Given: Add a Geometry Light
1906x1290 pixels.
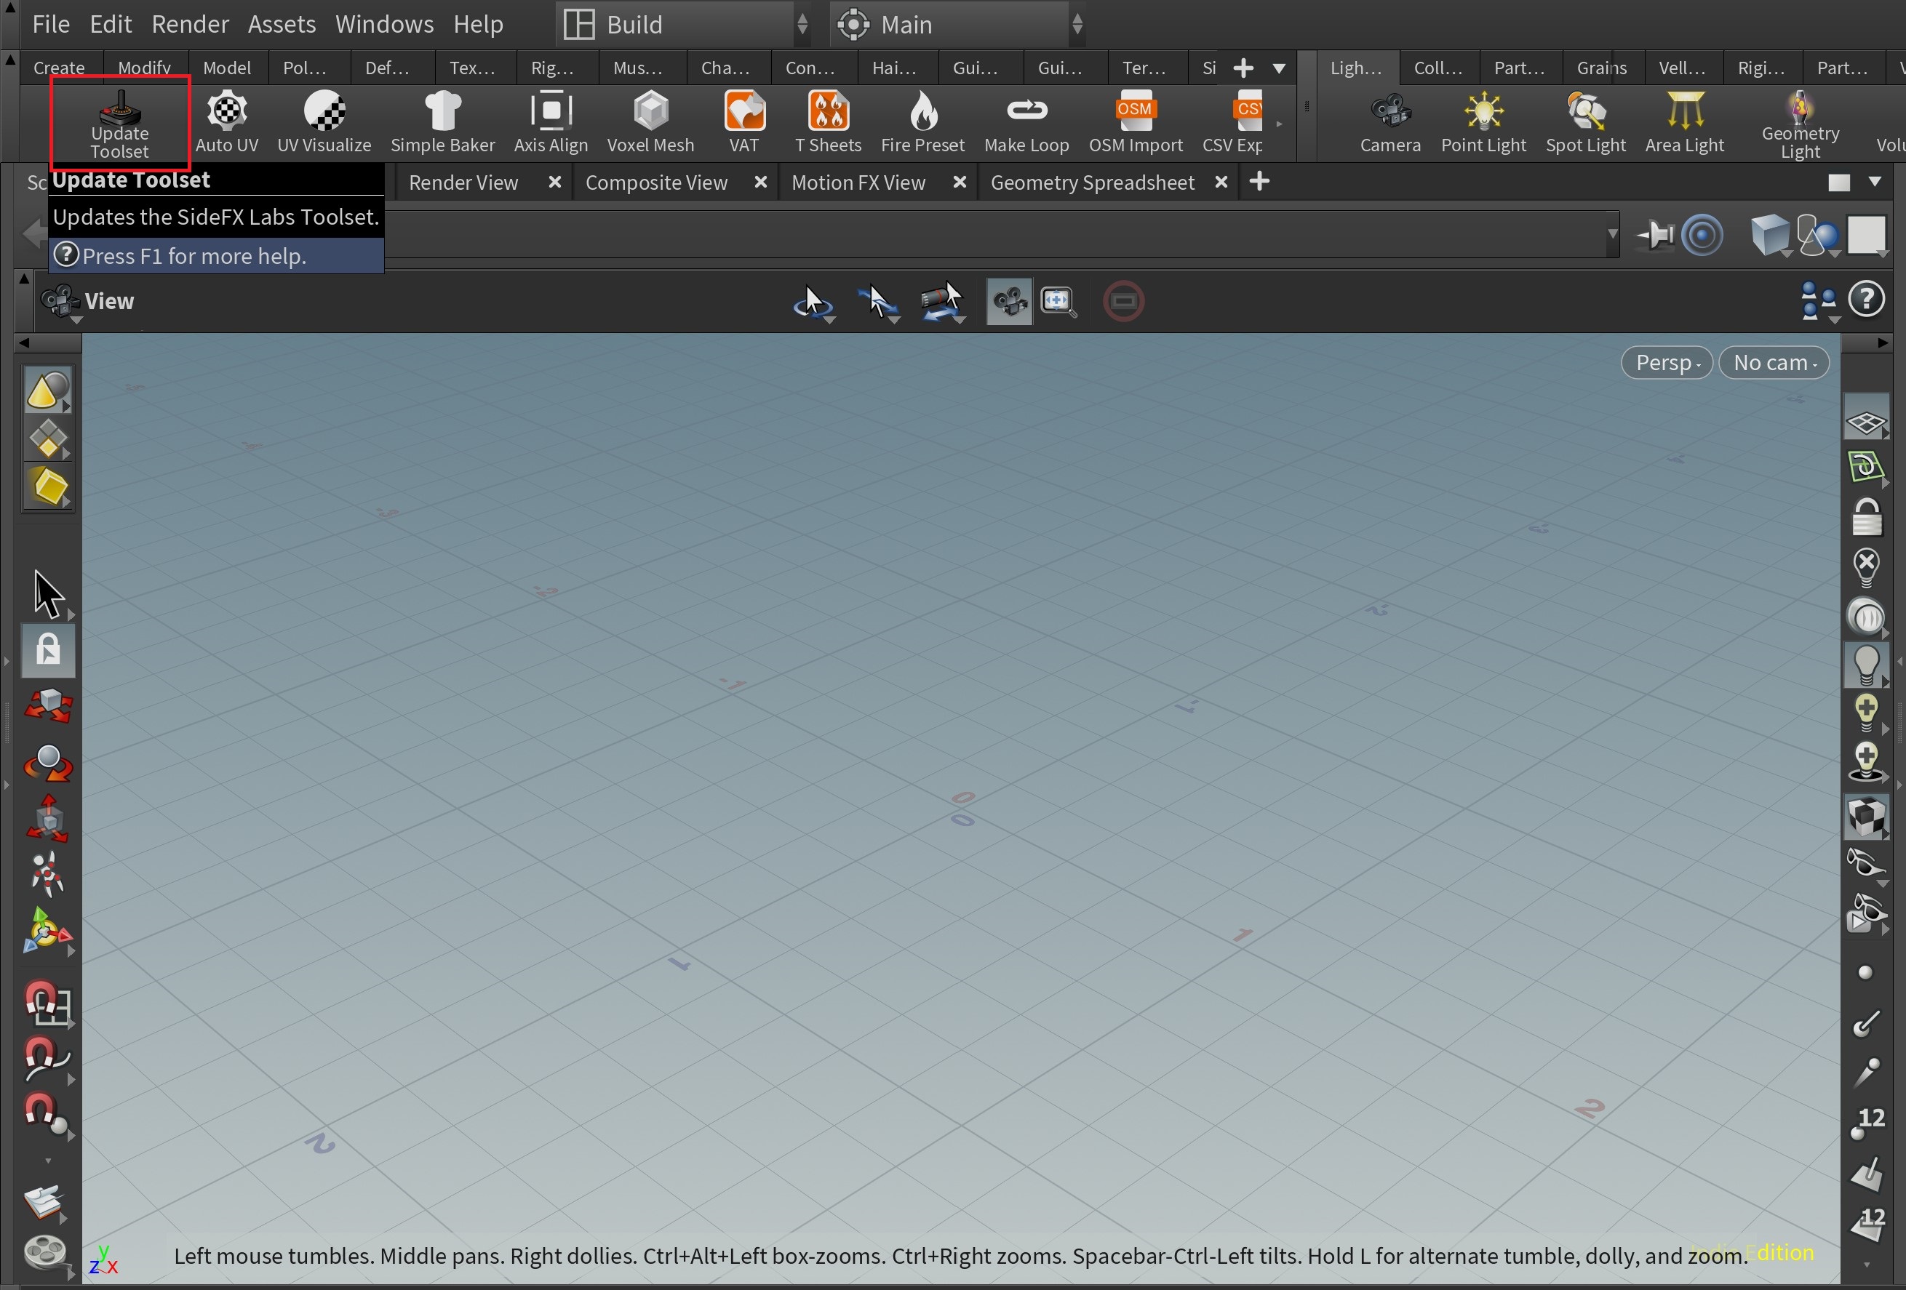Looking at the screenshot, I should [1801, 125].
